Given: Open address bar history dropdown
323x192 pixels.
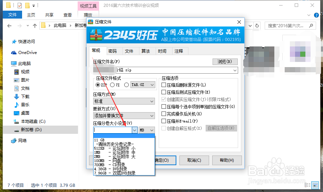Looking at the screenshot, I should (250, 26).
